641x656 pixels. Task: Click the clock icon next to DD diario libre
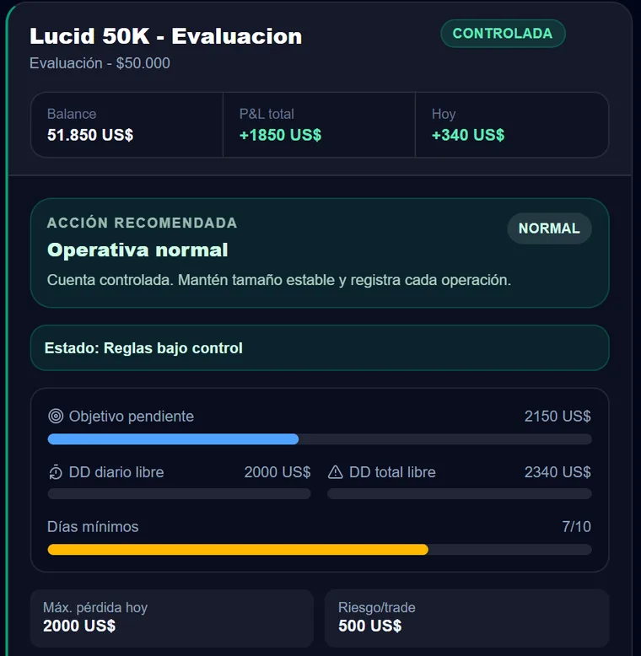point(56,472)
